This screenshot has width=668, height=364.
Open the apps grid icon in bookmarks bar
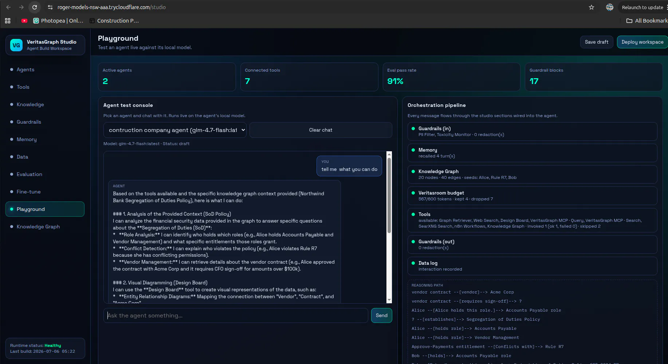(x=8, y=21)
